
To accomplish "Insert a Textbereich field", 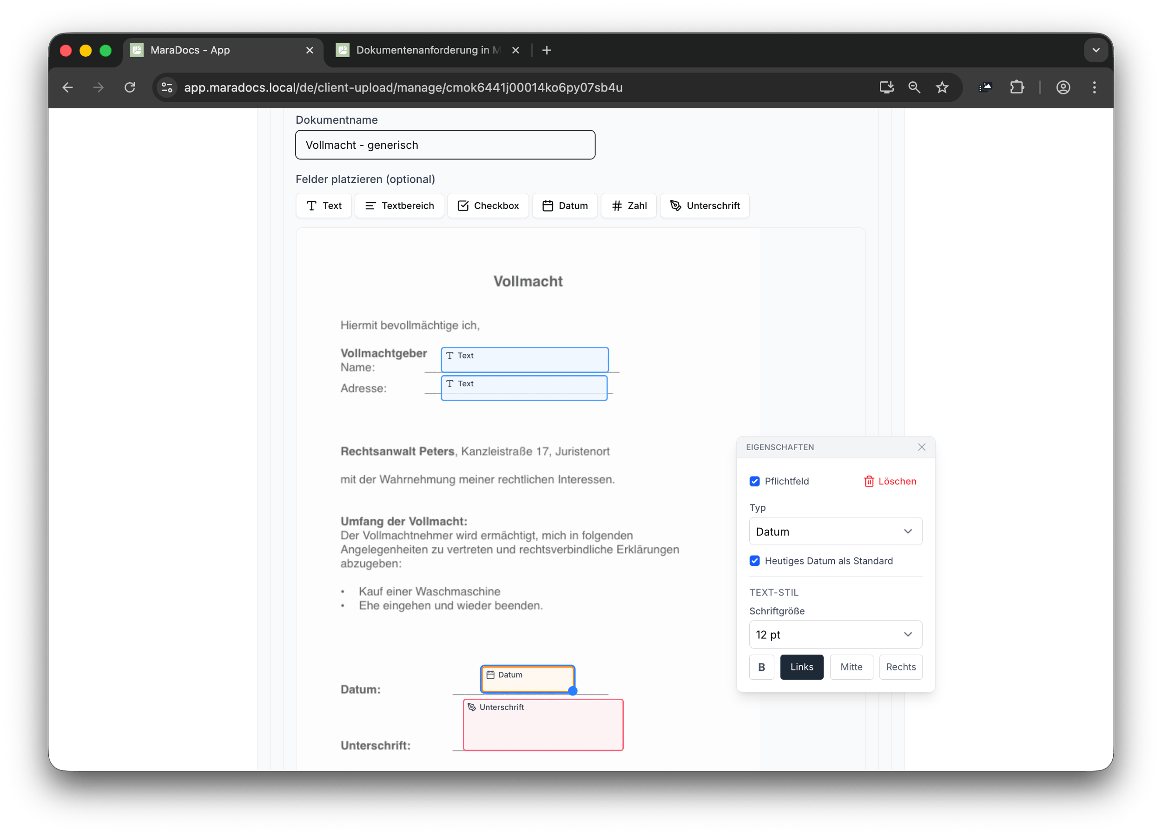I will click(x=399, y=205).
